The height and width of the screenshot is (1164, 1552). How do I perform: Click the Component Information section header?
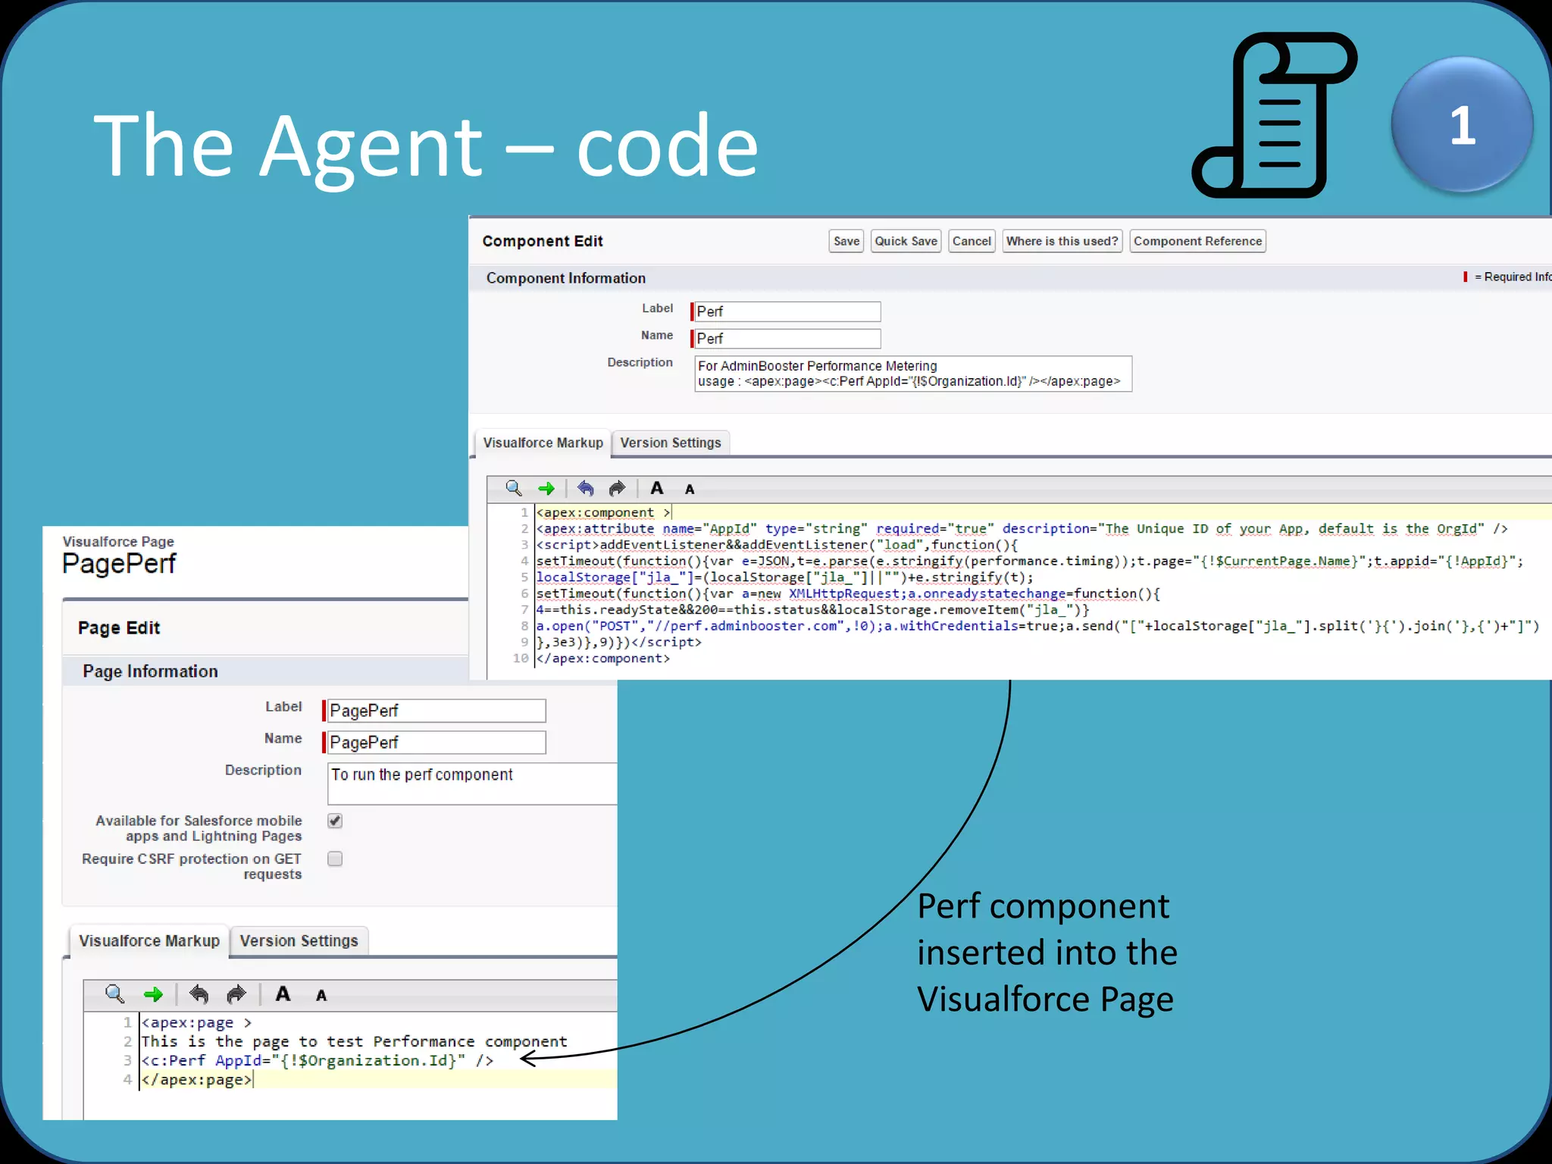[566, 278]
